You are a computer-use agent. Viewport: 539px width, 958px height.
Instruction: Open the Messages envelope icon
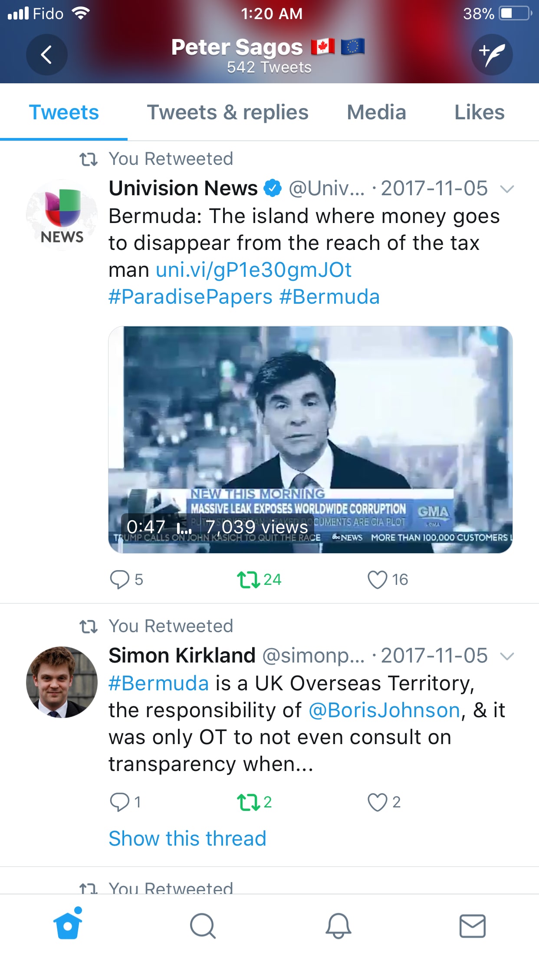click(x=472, y=926)
